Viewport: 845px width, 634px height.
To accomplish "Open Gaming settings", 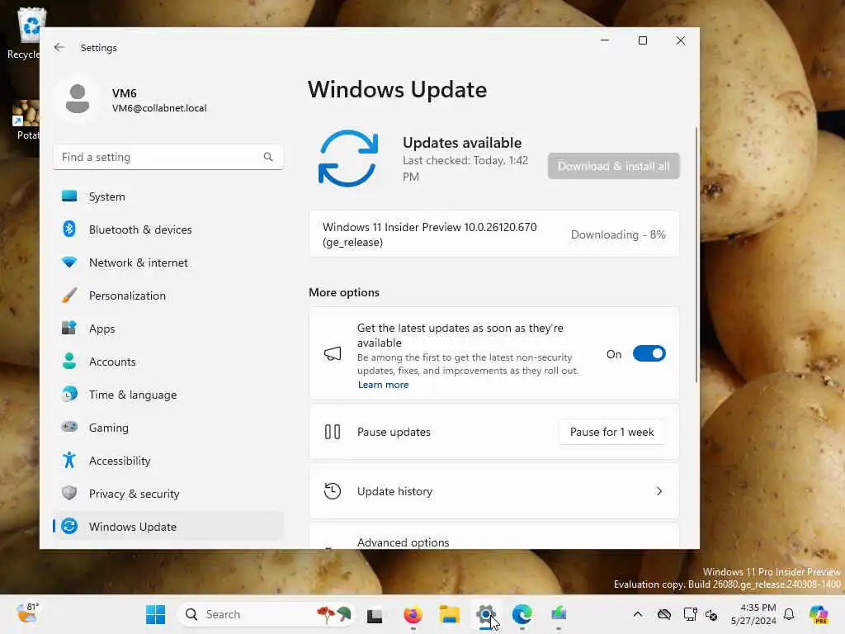I will (168, 428).
